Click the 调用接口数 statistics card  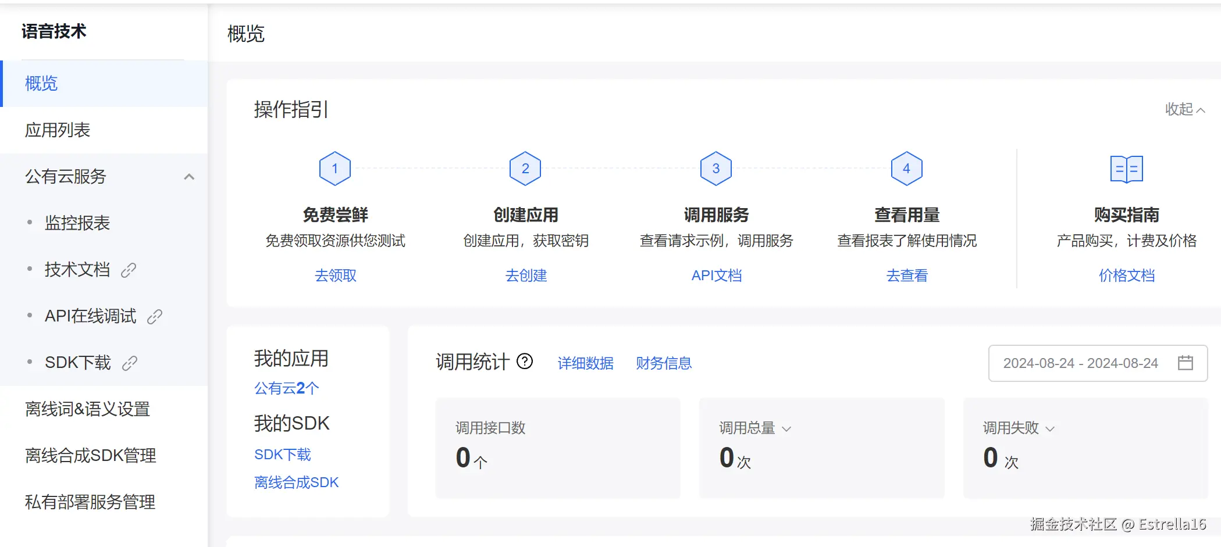[x=558, y=448]
